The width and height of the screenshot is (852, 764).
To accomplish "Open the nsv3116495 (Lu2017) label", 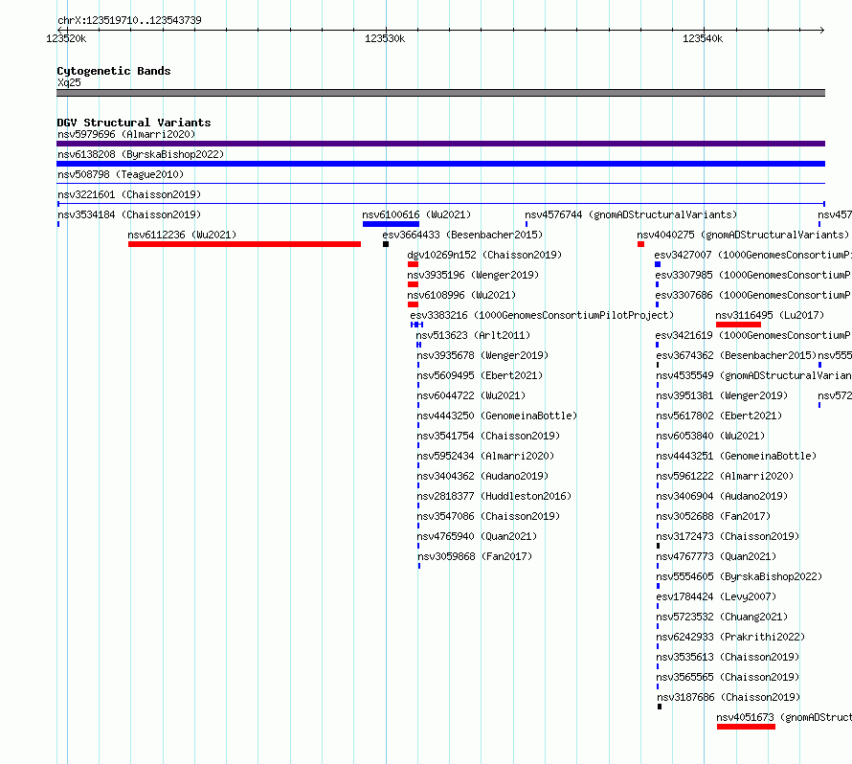I will (770, 315).
